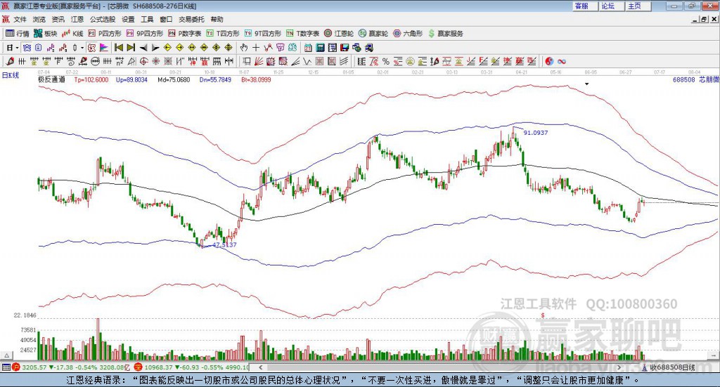Click the red-blue yin-yang icon
The width and height of the screenshot is (720, 387).
549,61
